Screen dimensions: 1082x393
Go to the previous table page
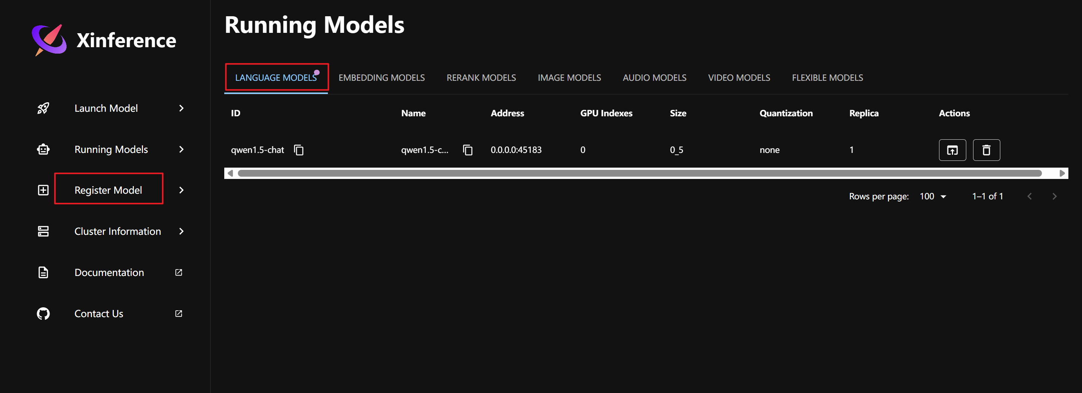click(x=1029, y=196)
